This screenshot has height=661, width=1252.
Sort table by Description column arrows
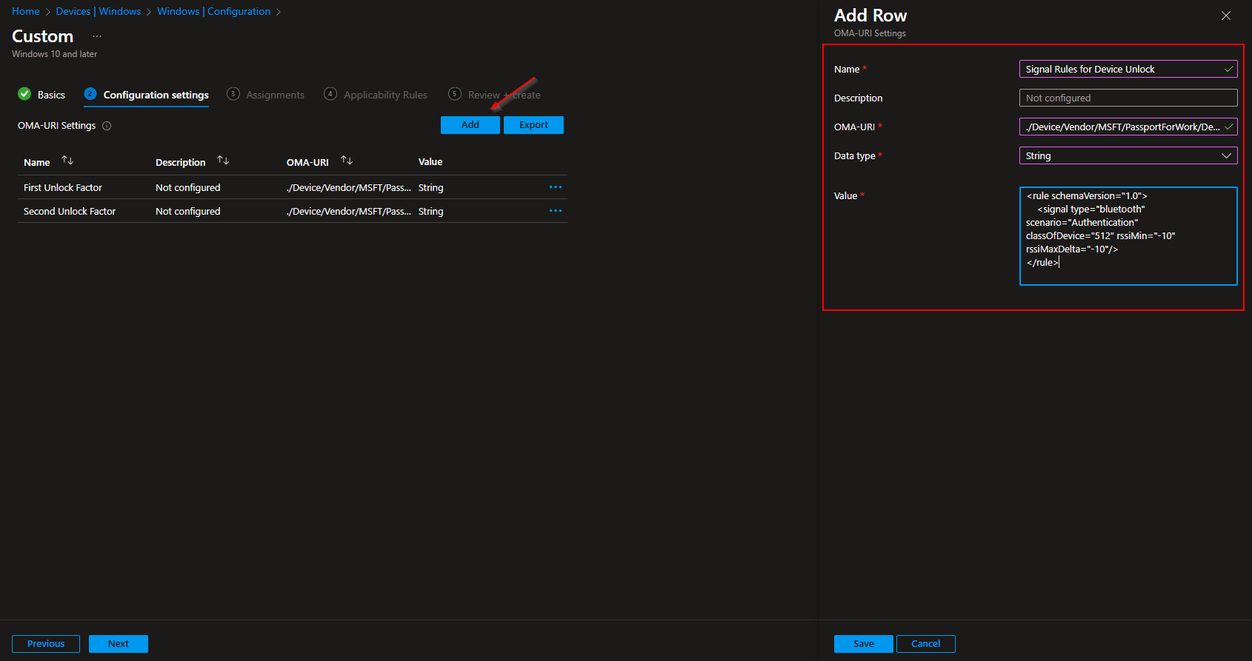click(x=223, y=161)
